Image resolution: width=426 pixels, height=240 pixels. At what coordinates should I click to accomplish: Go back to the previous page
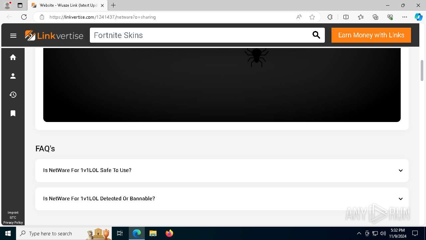tap(9, 17)
